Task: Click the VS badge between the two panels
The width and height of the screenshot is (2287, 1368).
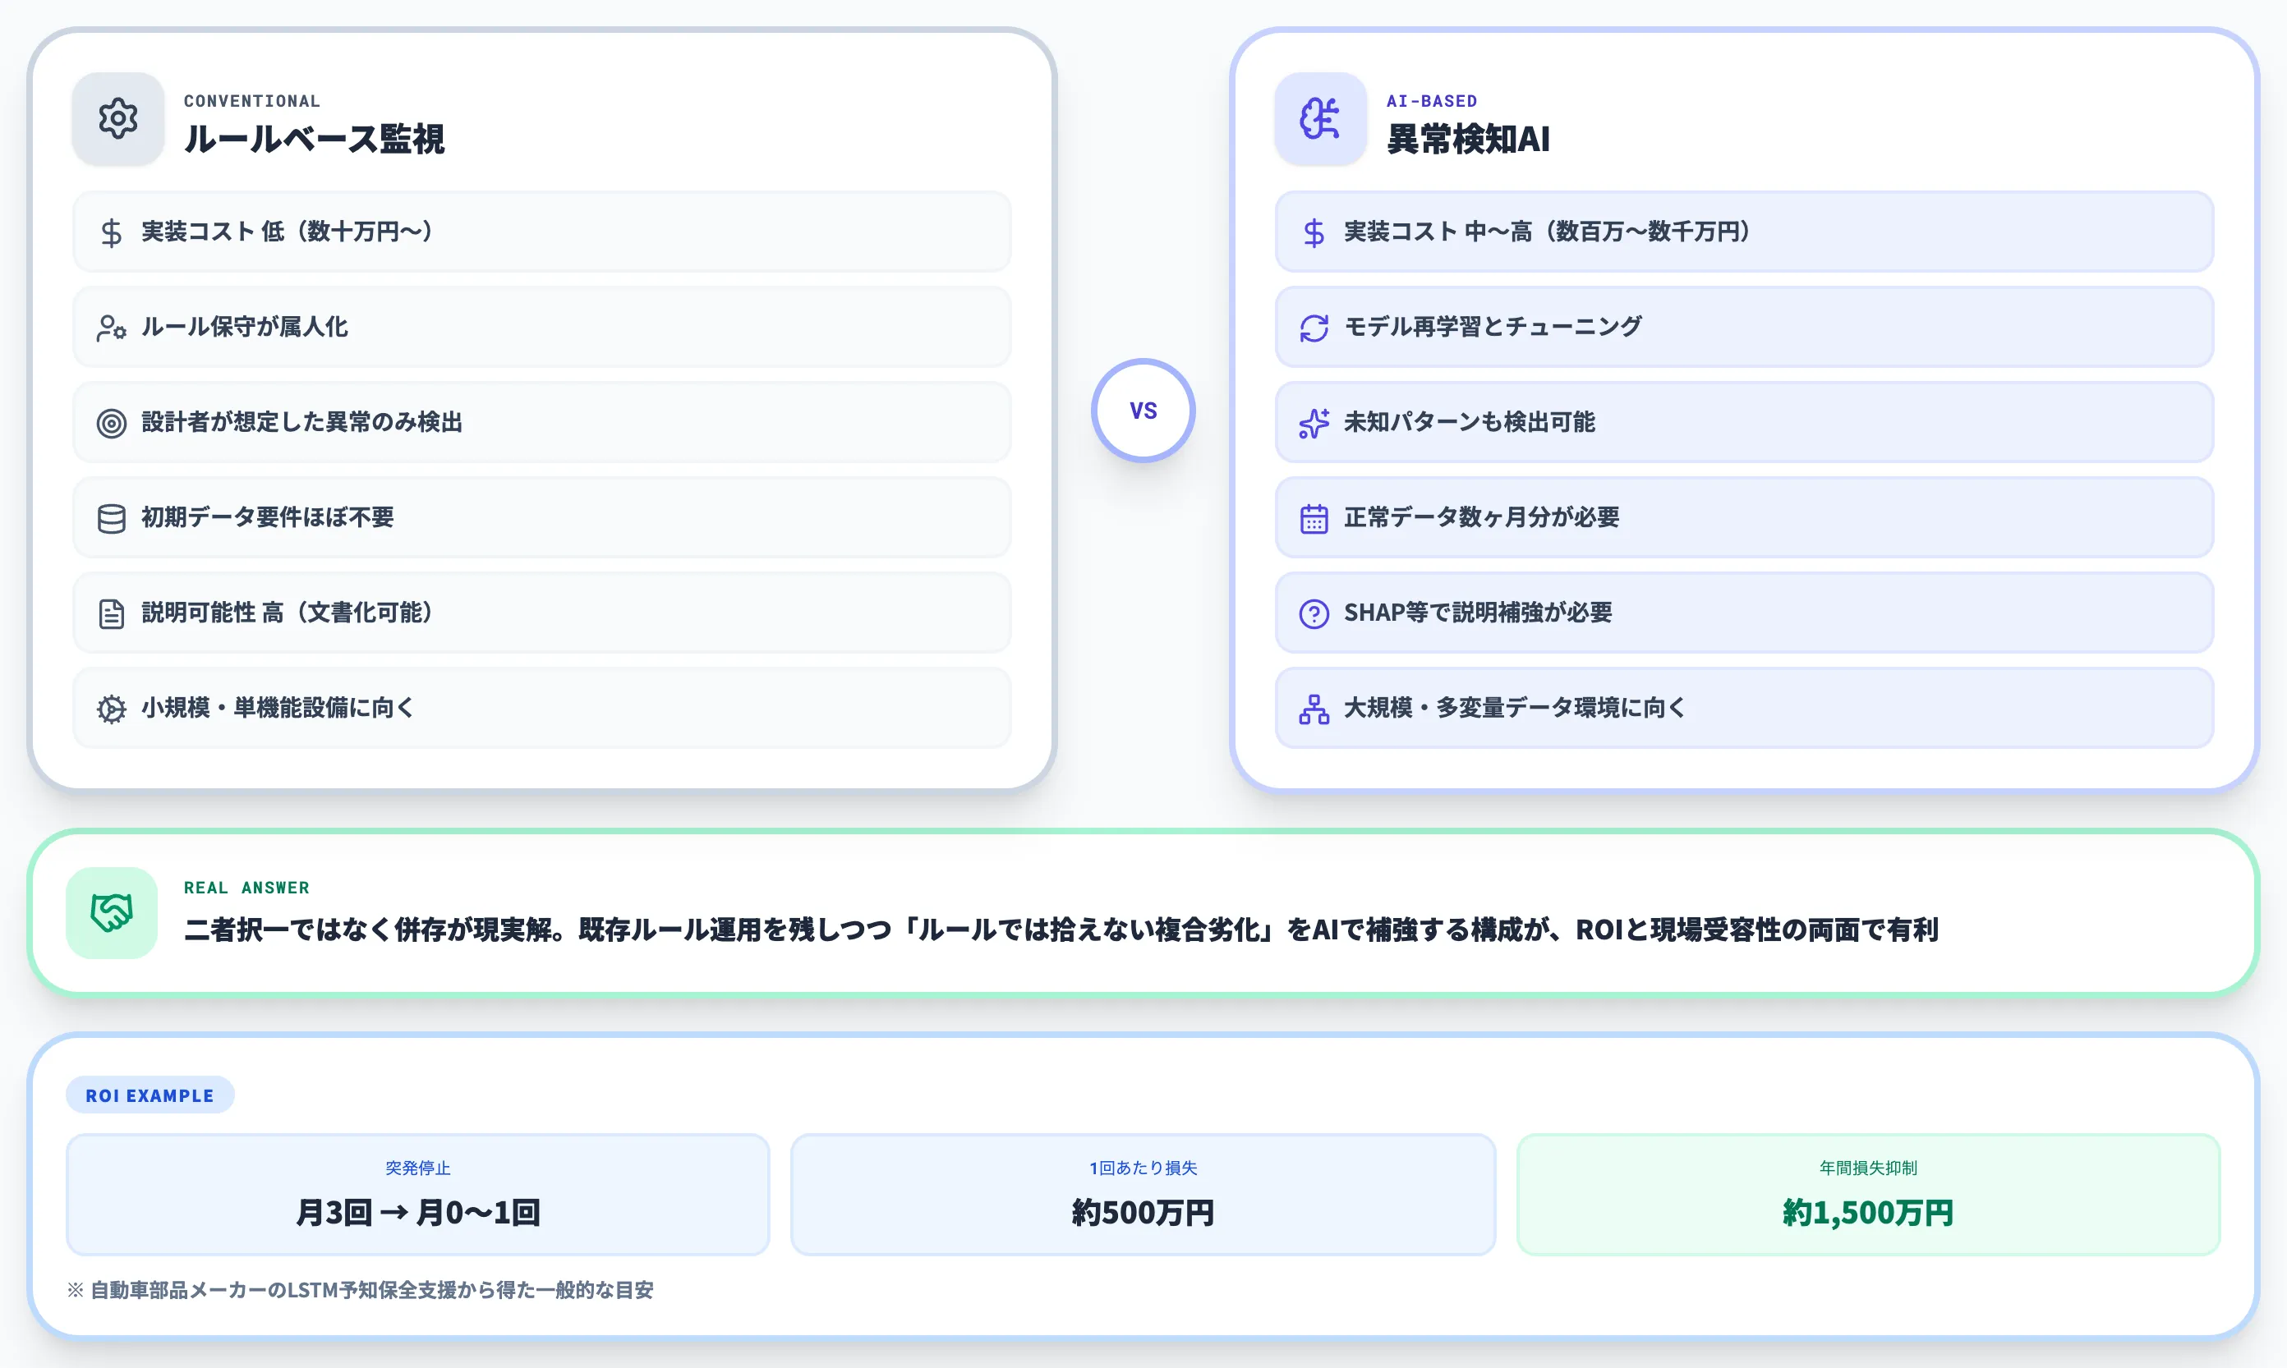Action: [1143, 411]
